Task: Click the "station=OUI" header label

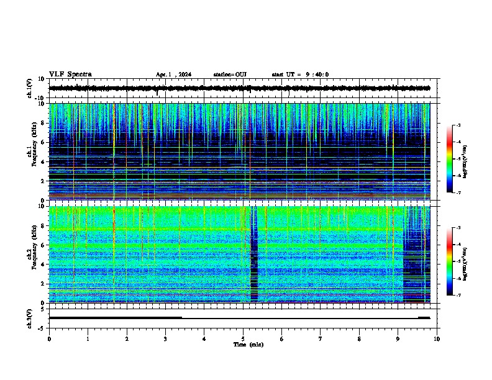Action: click(x=230, y=75)
